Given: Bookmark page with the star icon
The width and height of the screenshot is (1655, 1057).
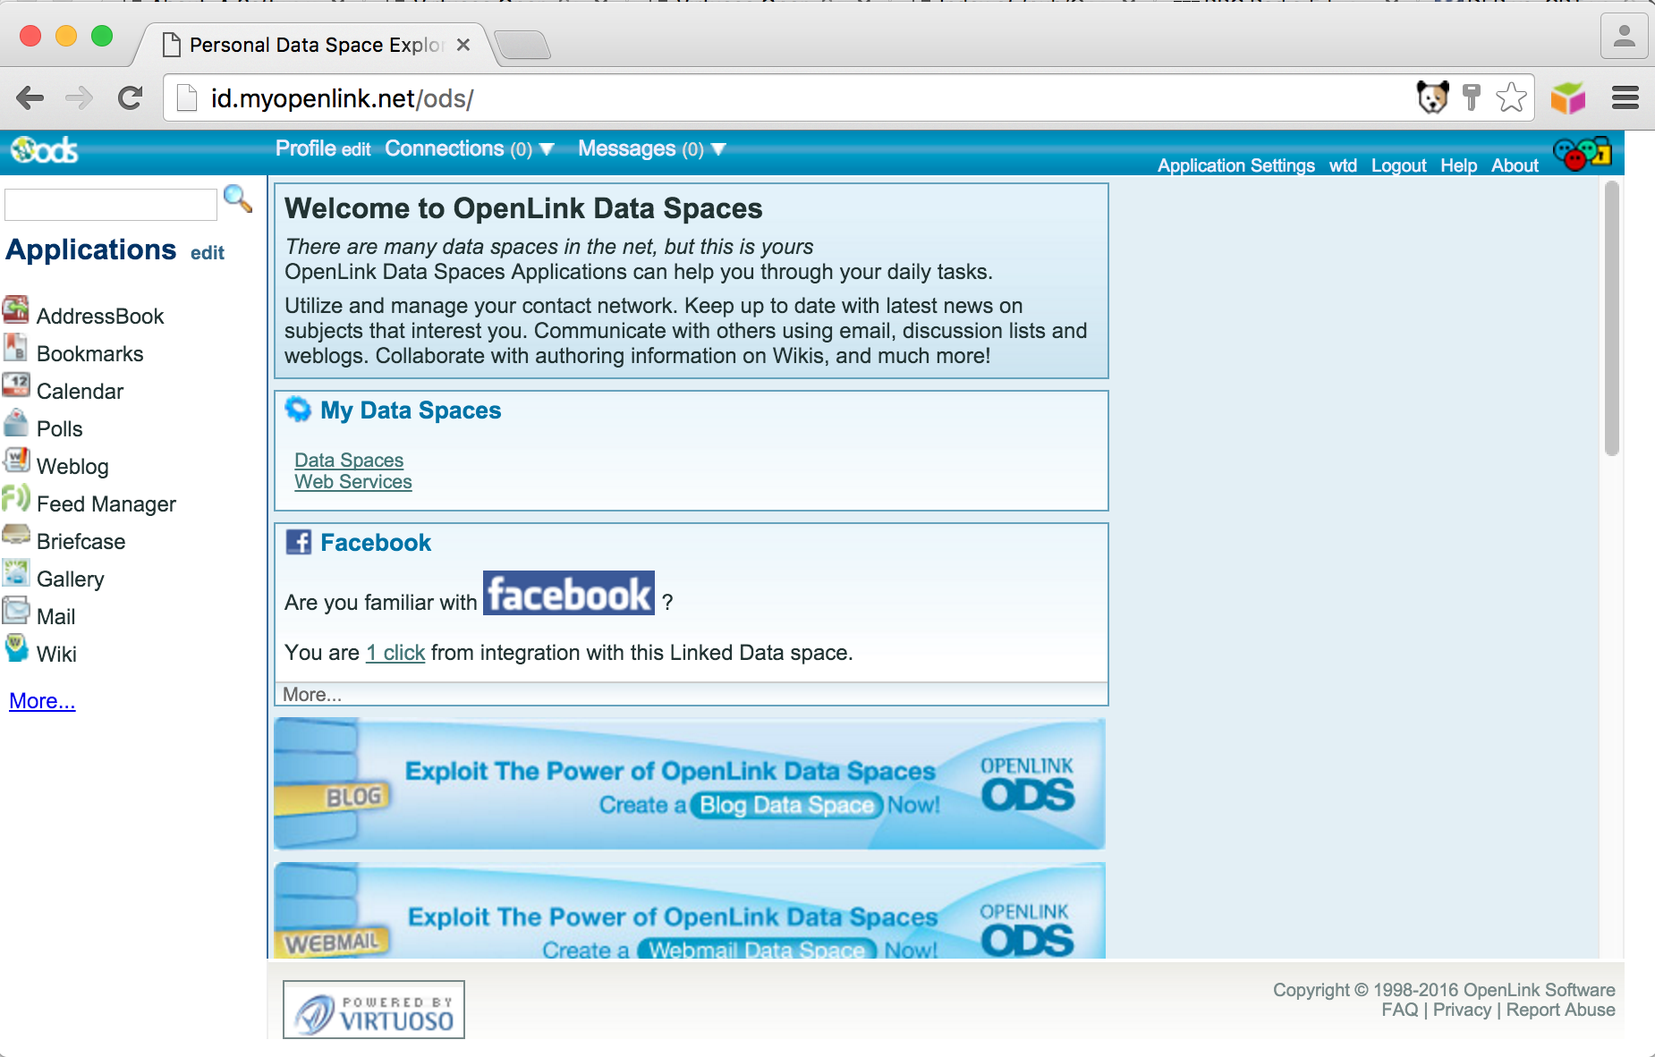Looking at the screenshot, I should pyautogui.click(x=1511, y=97).
